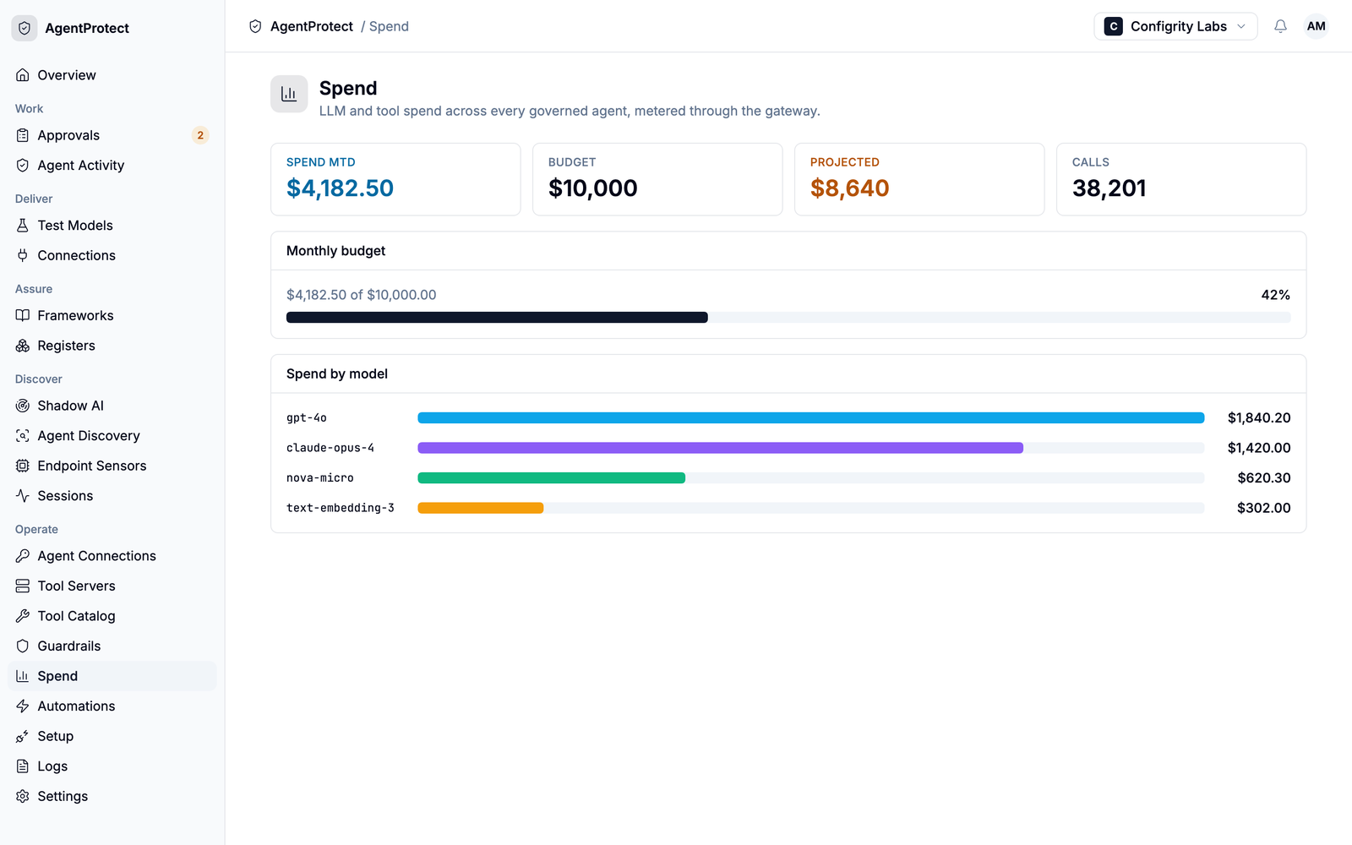Click the Registers boxes icon
Image resolution: width=1352 pixels, height=845 pixels.
[23, 346]
